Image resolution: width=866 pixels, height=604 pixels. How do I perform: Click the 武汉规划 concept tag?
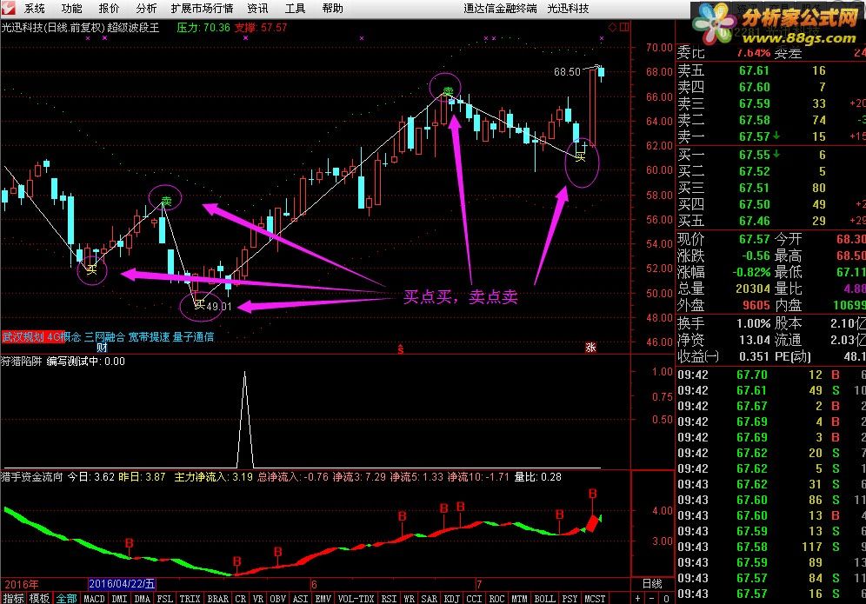pyautogui.click(x=23, y=337)
